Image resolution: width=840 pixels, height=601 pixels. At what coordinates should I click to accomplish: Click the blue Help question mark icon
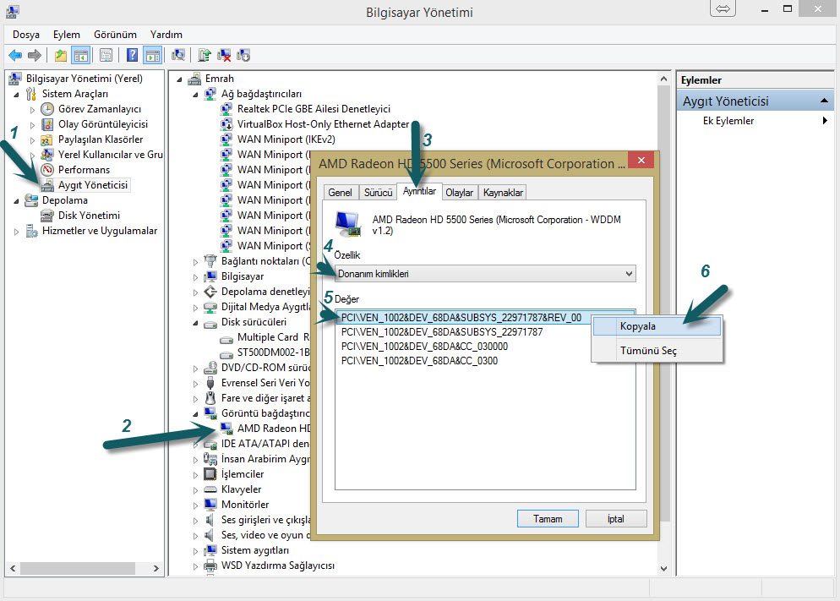click(x=132, y=55)
